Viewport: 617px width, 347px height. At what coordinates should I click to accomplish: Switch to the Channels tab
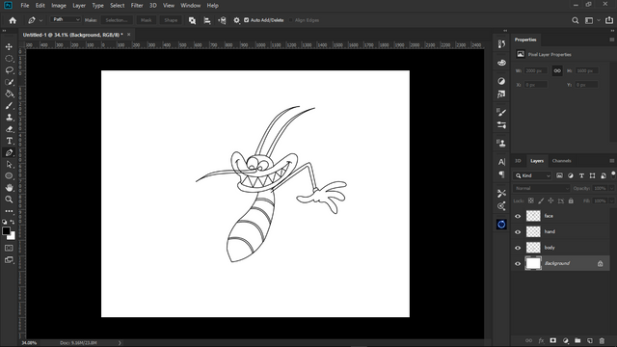pyautogui.click(x=561, y=161)
